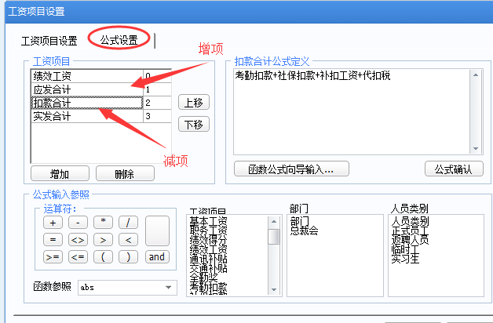Screen dimensions: 493x323
Task: Confirm formula with 公式确认 button
Action: pyautogui.click(x=454, y=169)
